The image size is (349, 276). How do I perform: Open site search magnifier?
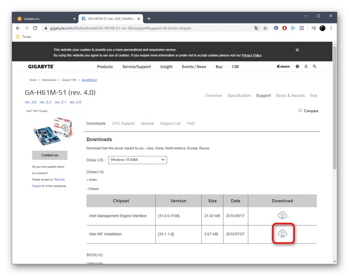click(314, 67)
